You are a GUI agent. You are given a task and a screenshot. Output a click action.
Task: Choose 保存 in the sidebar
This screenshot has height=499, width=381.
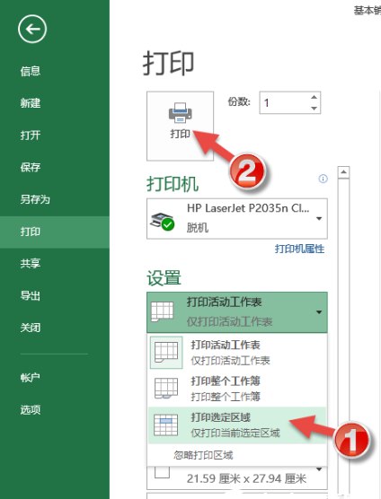pyautogui.click(x=31, y=168)
